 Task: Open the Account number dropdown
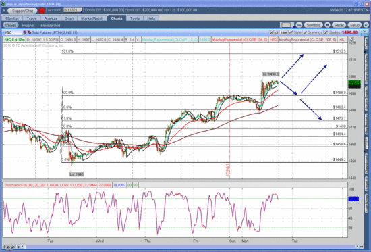tap(73, 10)
